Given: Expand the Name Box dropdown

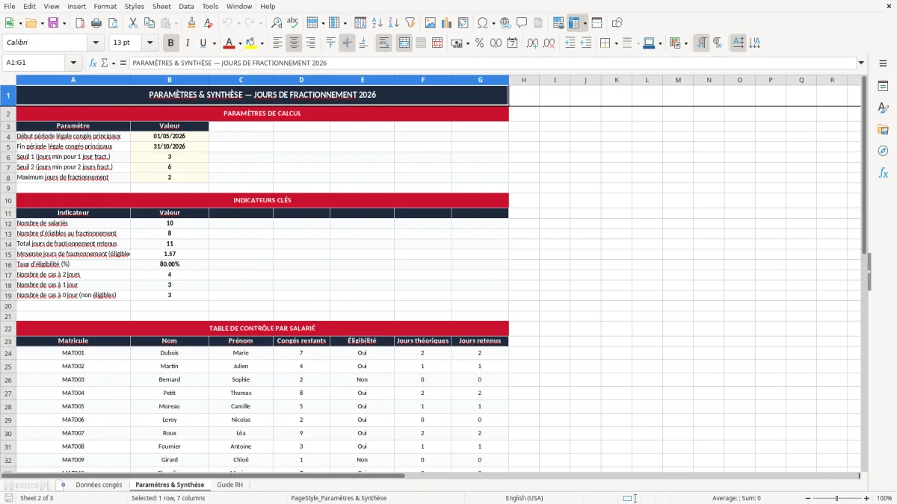Looking at the screenshot, I should (x=73, y=63).
